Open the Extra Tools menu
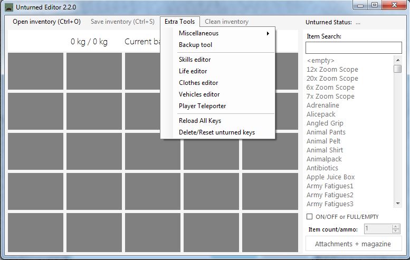The width and height of the screenshot is (410, 260). pyautogui.click(x=180, y=22)
